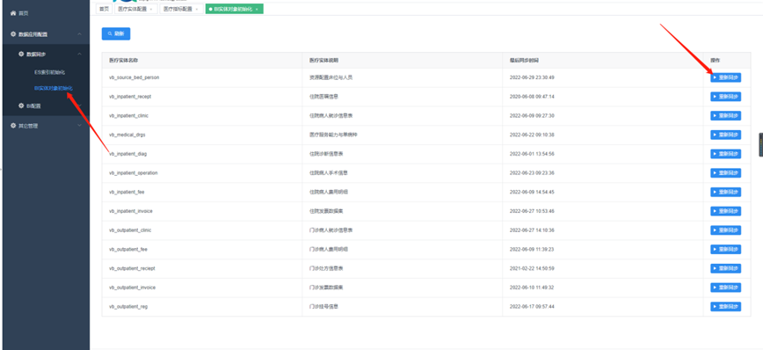Viewport: 763px width, 350px height.
Task: Close the 医疗指标配置 tab
Action: (x=196, y=10)
